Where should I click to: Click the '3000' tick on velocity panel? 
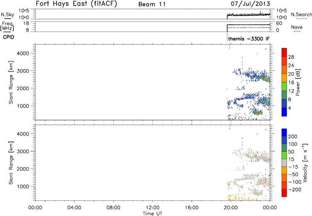23,151
